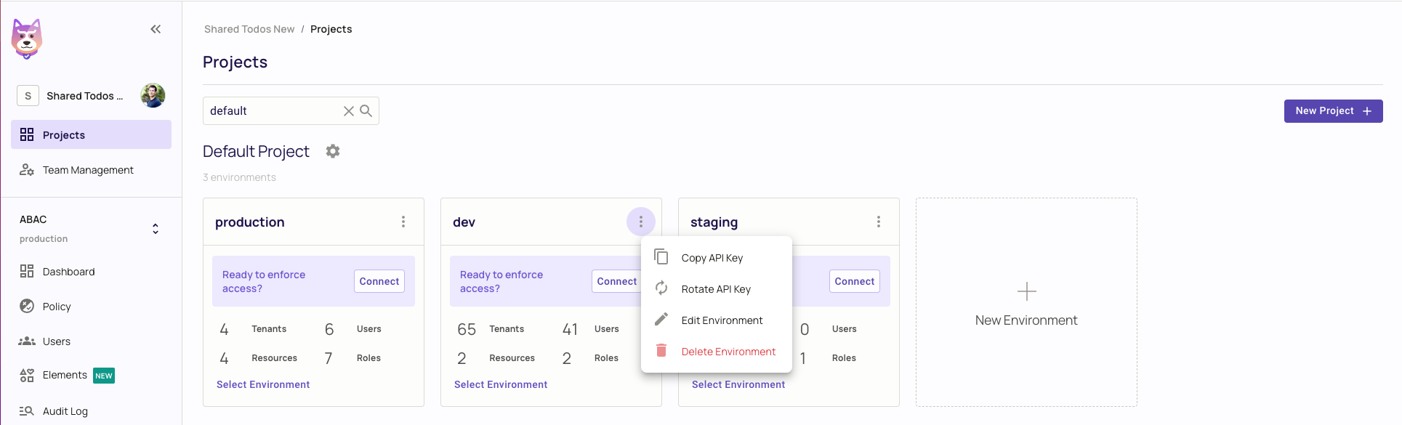This screenshot has height=425, width=1402.
Task: Click the Permit dog logo
Action: coord(27,39)
